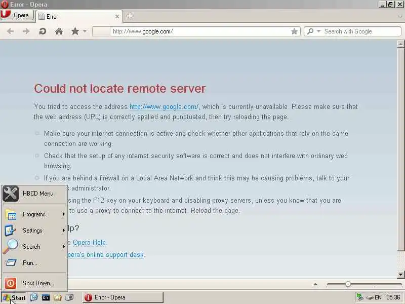Click the 05:36 system clock
Viewport: 405px width, 304px height.
[x=393, y=297]
